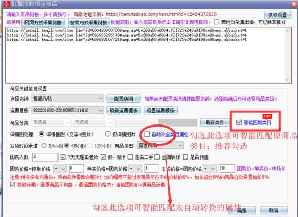Check the 自动补全类目属性 option

[x=147, y=135]
